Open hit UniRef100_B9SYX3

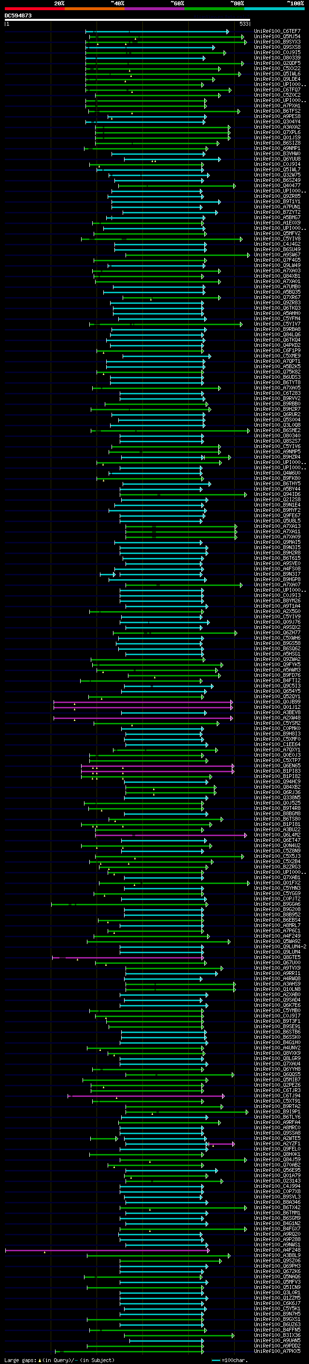[x=277, y=42]
